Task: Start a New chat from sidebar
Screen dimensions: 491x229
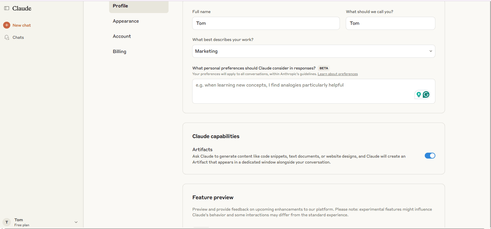Action: click(x=21, y=25)
